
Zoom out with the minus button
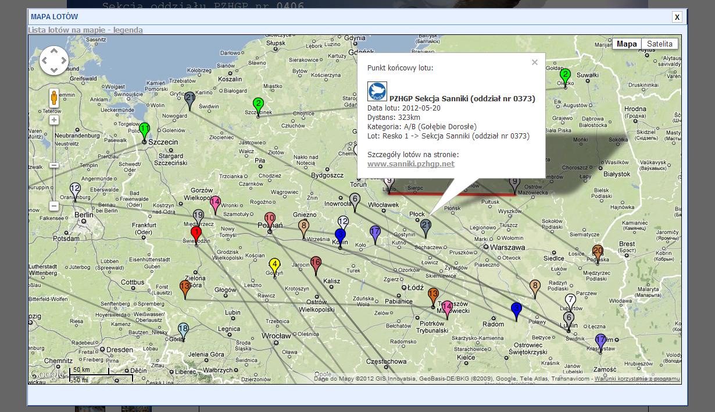click(x=54, y=206)
